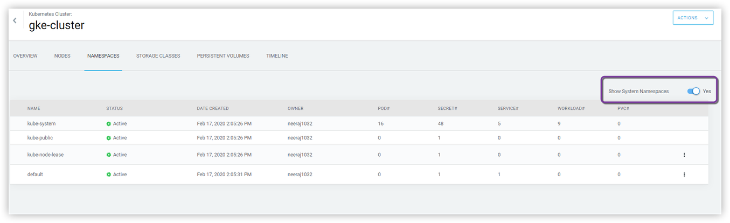Click the Active status icon for default

(x=109, y=175)
